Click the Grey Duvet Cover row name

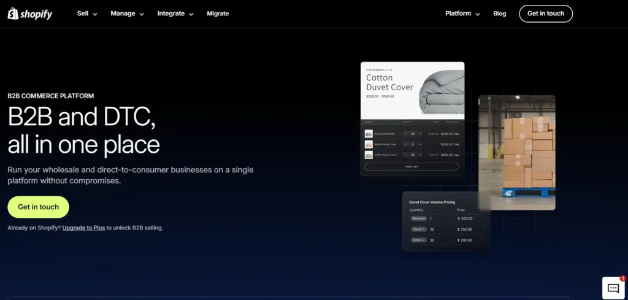point(385,134)
